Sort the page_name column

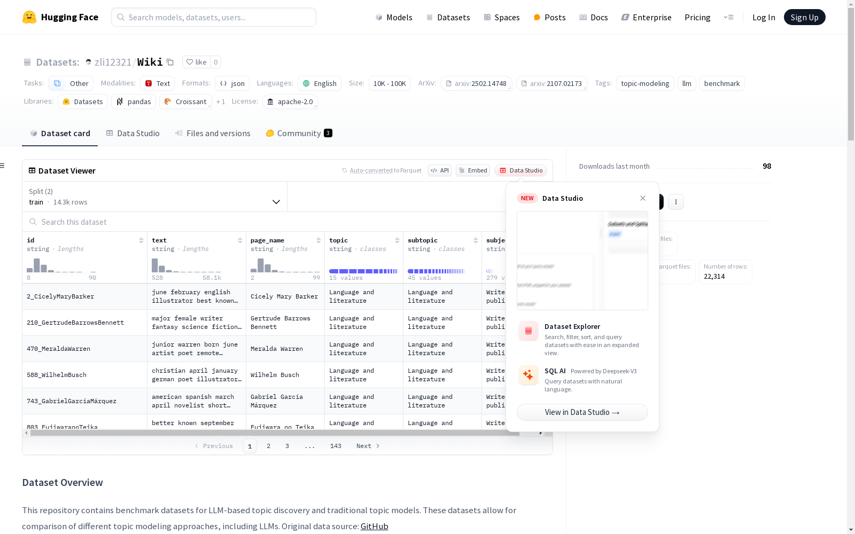click(318, 240)
